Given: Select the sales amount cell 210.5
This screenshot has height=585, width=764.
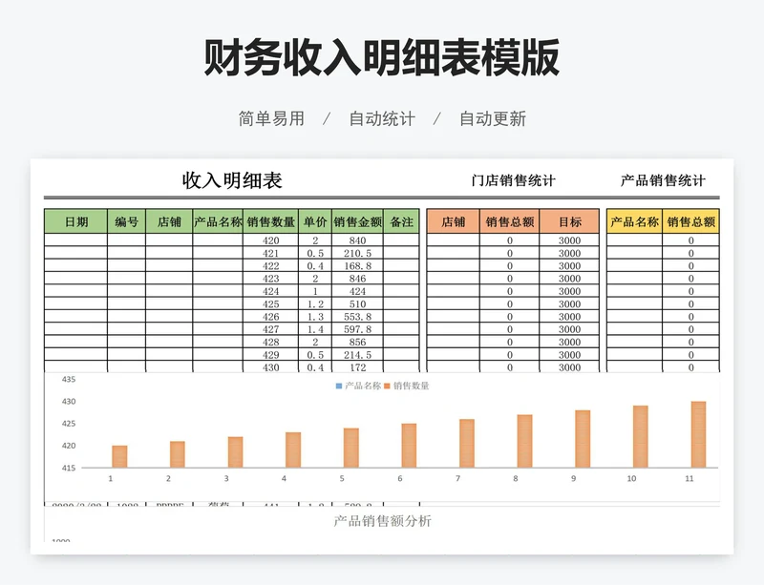Looking at the screenshot, I should [x=357, y=253].
